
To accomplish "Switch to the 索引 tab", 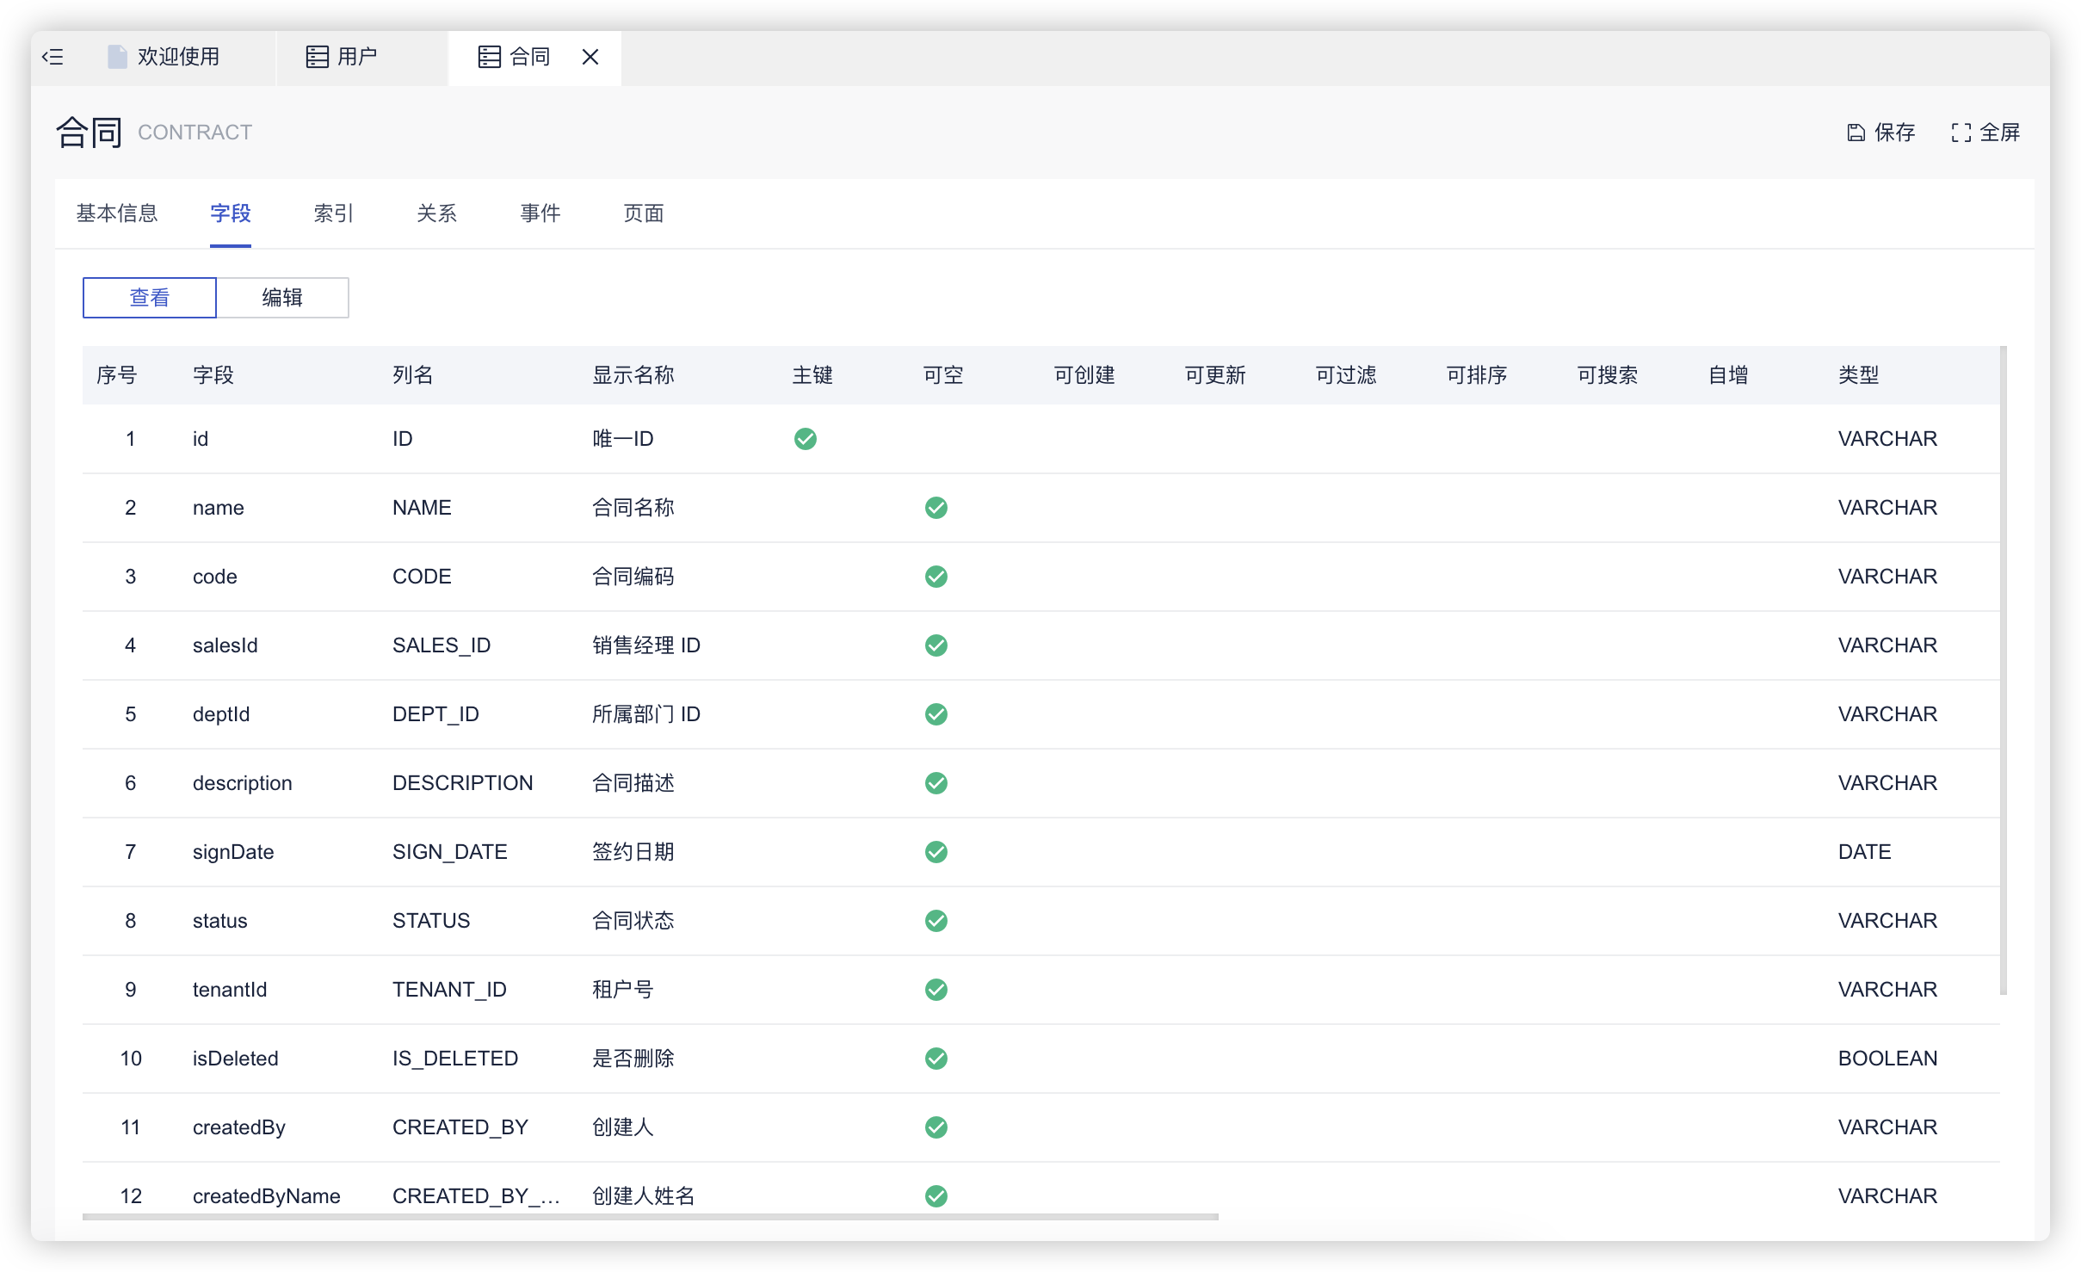I will (x=334, y=213).
